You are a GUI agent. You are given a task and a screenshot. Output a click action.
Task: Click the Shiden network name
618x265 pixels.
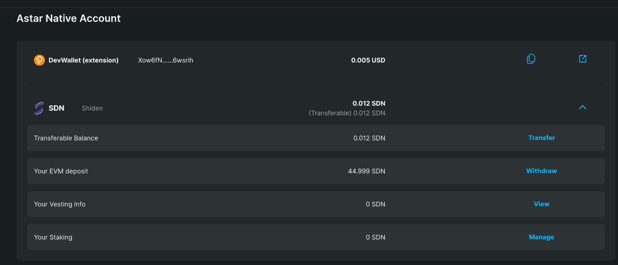pyautogui.click(x=92, y=108)
